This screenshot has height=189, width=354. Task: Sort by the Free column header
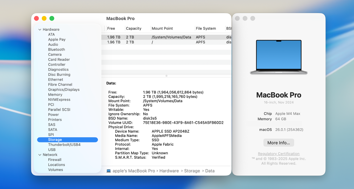[111, 29]
